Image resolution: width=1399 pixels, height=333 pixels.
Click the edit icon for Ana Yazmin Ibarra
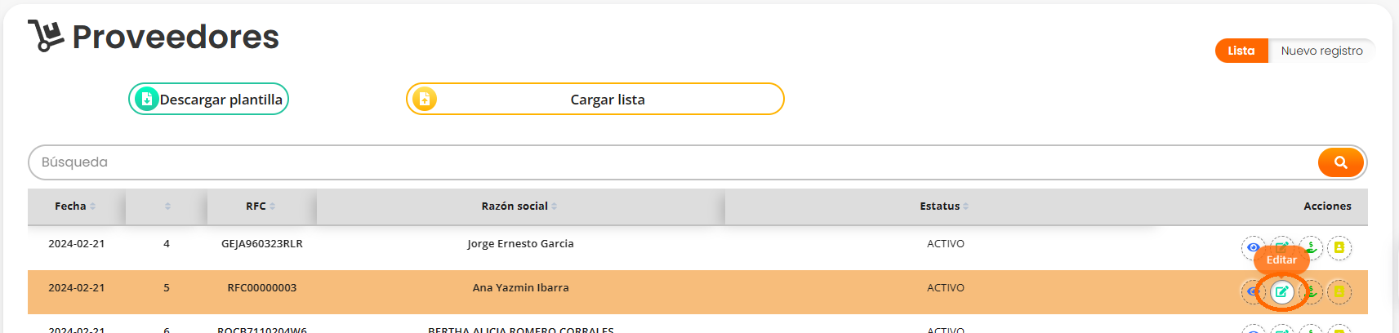coord(1281,291)
